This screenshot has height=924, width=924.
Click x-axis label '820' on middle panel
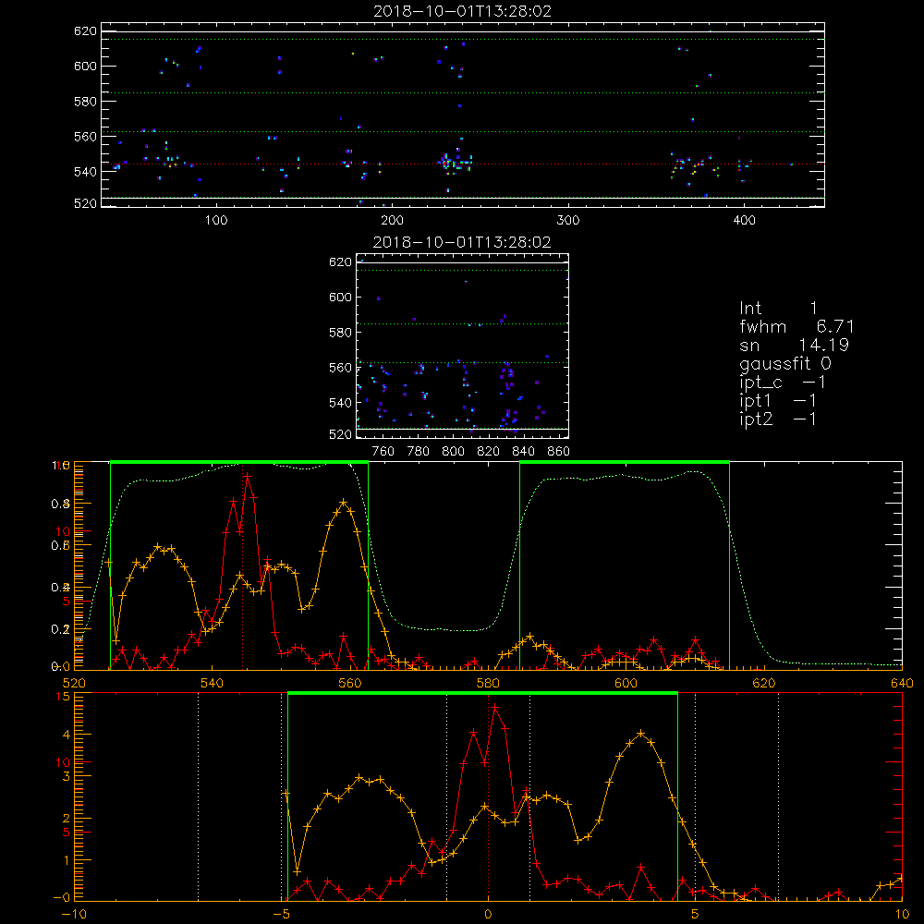[x=489, y=452]
